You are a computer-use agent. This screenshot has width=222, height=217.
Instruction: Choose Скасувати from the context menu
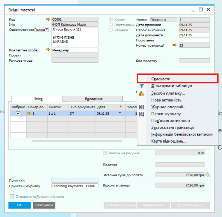[161, 79]
